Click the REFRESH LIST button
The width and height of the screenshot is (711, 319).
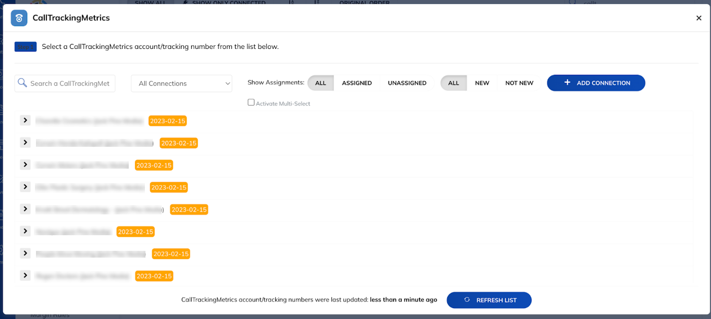[489, 300]
